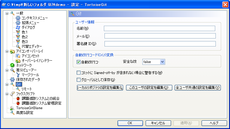Viewport: 230px width, 129px height.
Task: Select リモート in the settings tree
Action: click(27, 89)
